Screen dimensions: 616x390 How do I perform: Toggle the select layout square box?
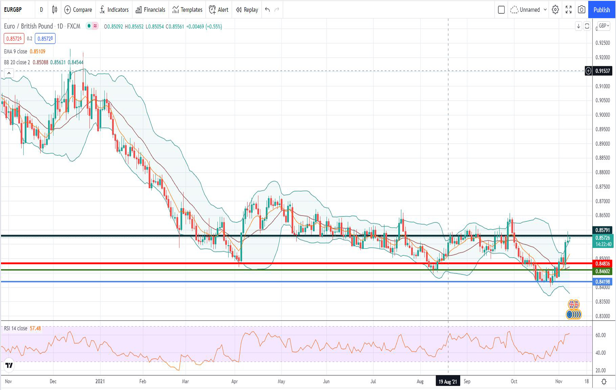tap(501, 10)
